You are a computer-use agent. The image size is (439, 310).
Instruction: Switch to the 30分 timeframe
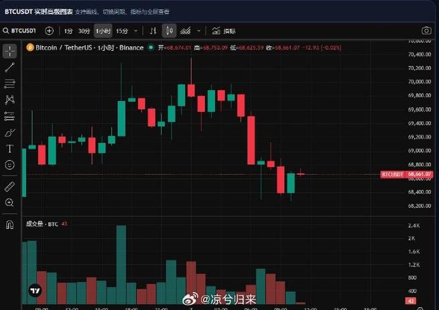pyautogui.click(x=84, y=31)
